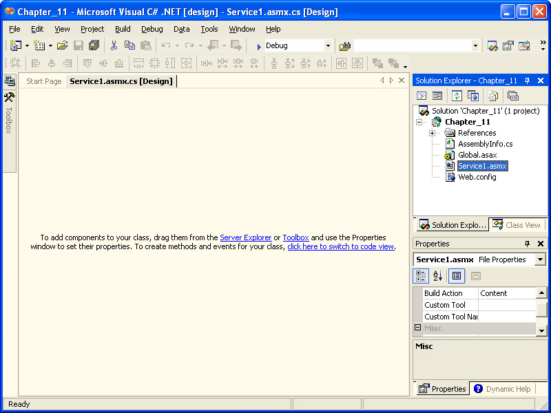Click the Server Explorer link

(x=245, y=237)
